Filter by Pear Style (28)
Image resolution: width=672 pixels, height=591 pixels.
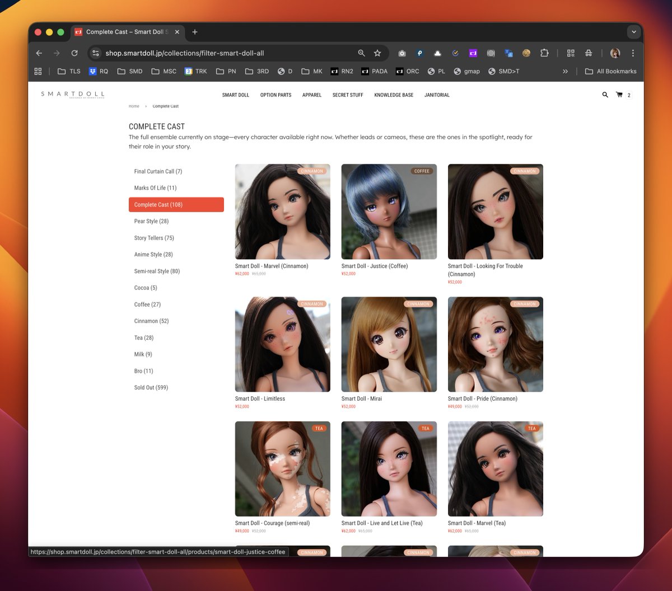tap(176, 221)
